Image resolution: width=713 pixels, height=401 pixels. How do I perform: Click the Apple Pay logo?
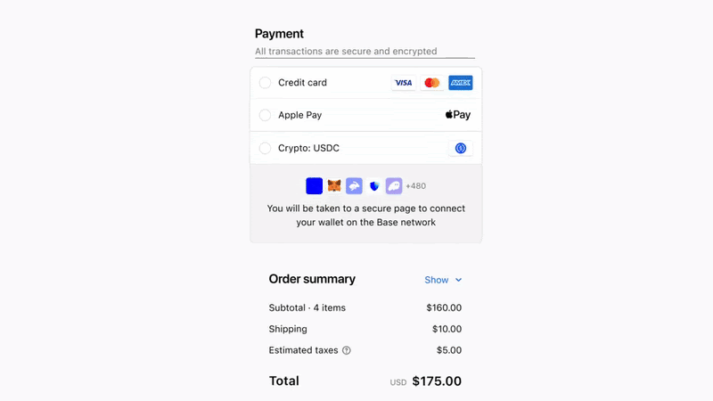458,115
